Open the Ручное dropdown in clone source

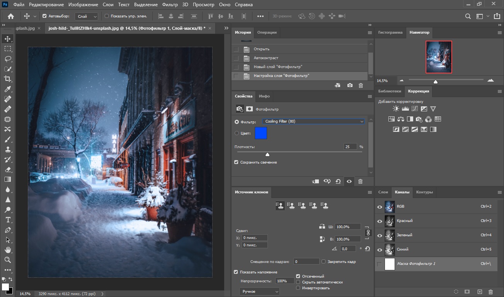pos(259,291)
